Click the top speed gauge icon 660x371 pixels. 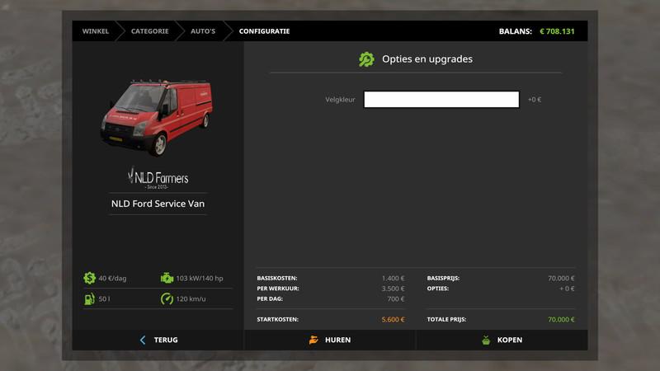point(167,298)
